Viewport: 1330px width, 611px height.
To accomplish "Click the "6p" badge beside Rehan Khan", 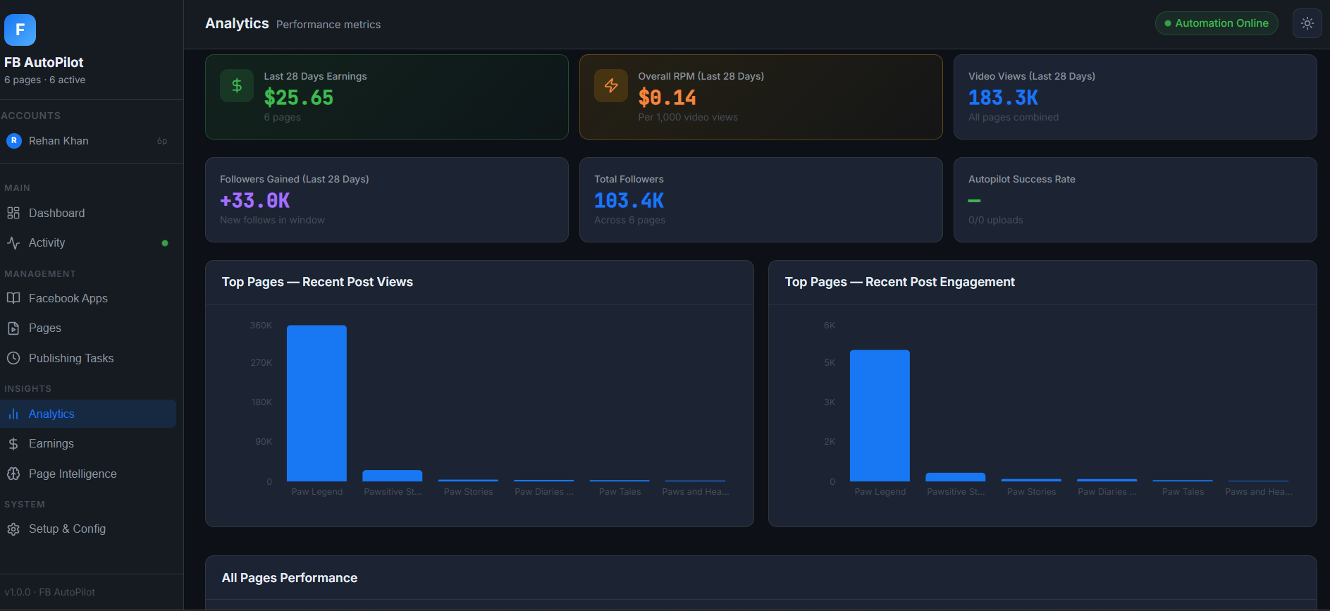I will click(x=162, y=141).
